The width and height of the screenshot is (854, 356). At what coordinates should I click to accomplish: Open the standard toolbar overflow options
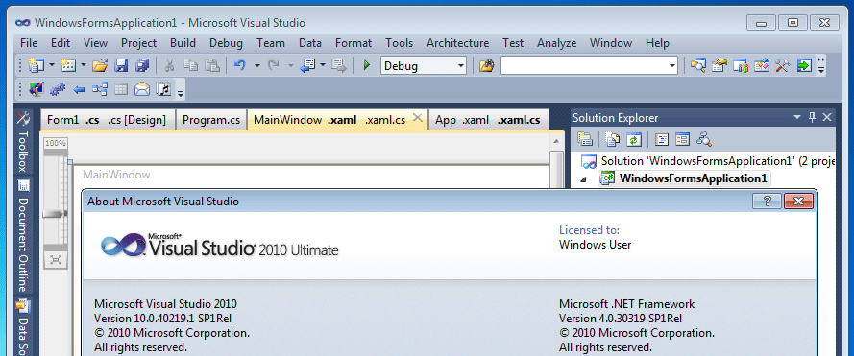click(x=822, y=66)
